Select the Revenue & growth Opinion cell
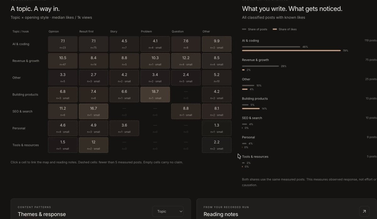The image size is (377, 219). (63, 61)
